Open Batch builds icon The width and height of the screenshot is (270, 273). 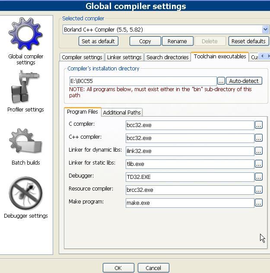point(25,141)
